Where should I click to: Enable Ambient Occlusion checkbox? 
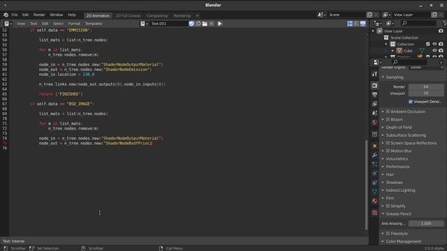point(388,112)
